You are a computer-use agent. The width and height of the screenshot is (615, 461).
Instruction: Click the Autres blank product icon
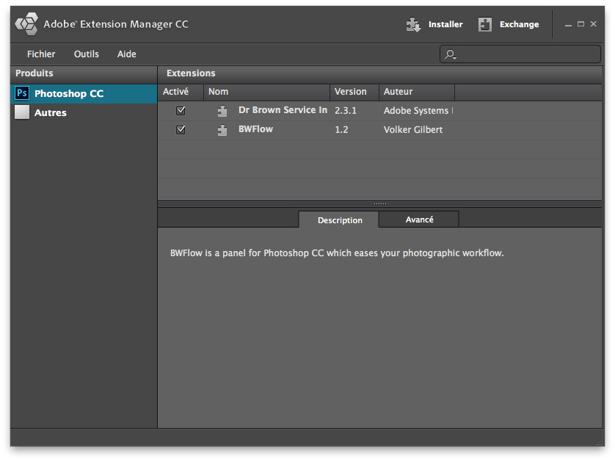point(22,112)
